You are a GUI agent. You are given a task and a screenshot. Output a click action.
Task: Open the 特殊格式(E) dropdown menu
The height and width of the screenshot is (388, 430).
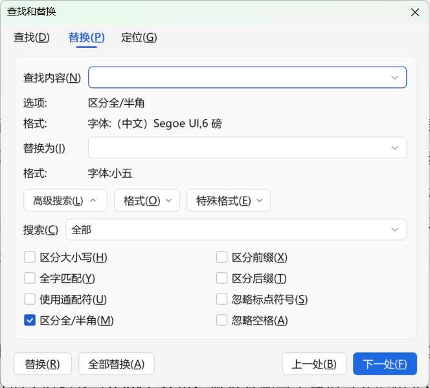[229, 200]
